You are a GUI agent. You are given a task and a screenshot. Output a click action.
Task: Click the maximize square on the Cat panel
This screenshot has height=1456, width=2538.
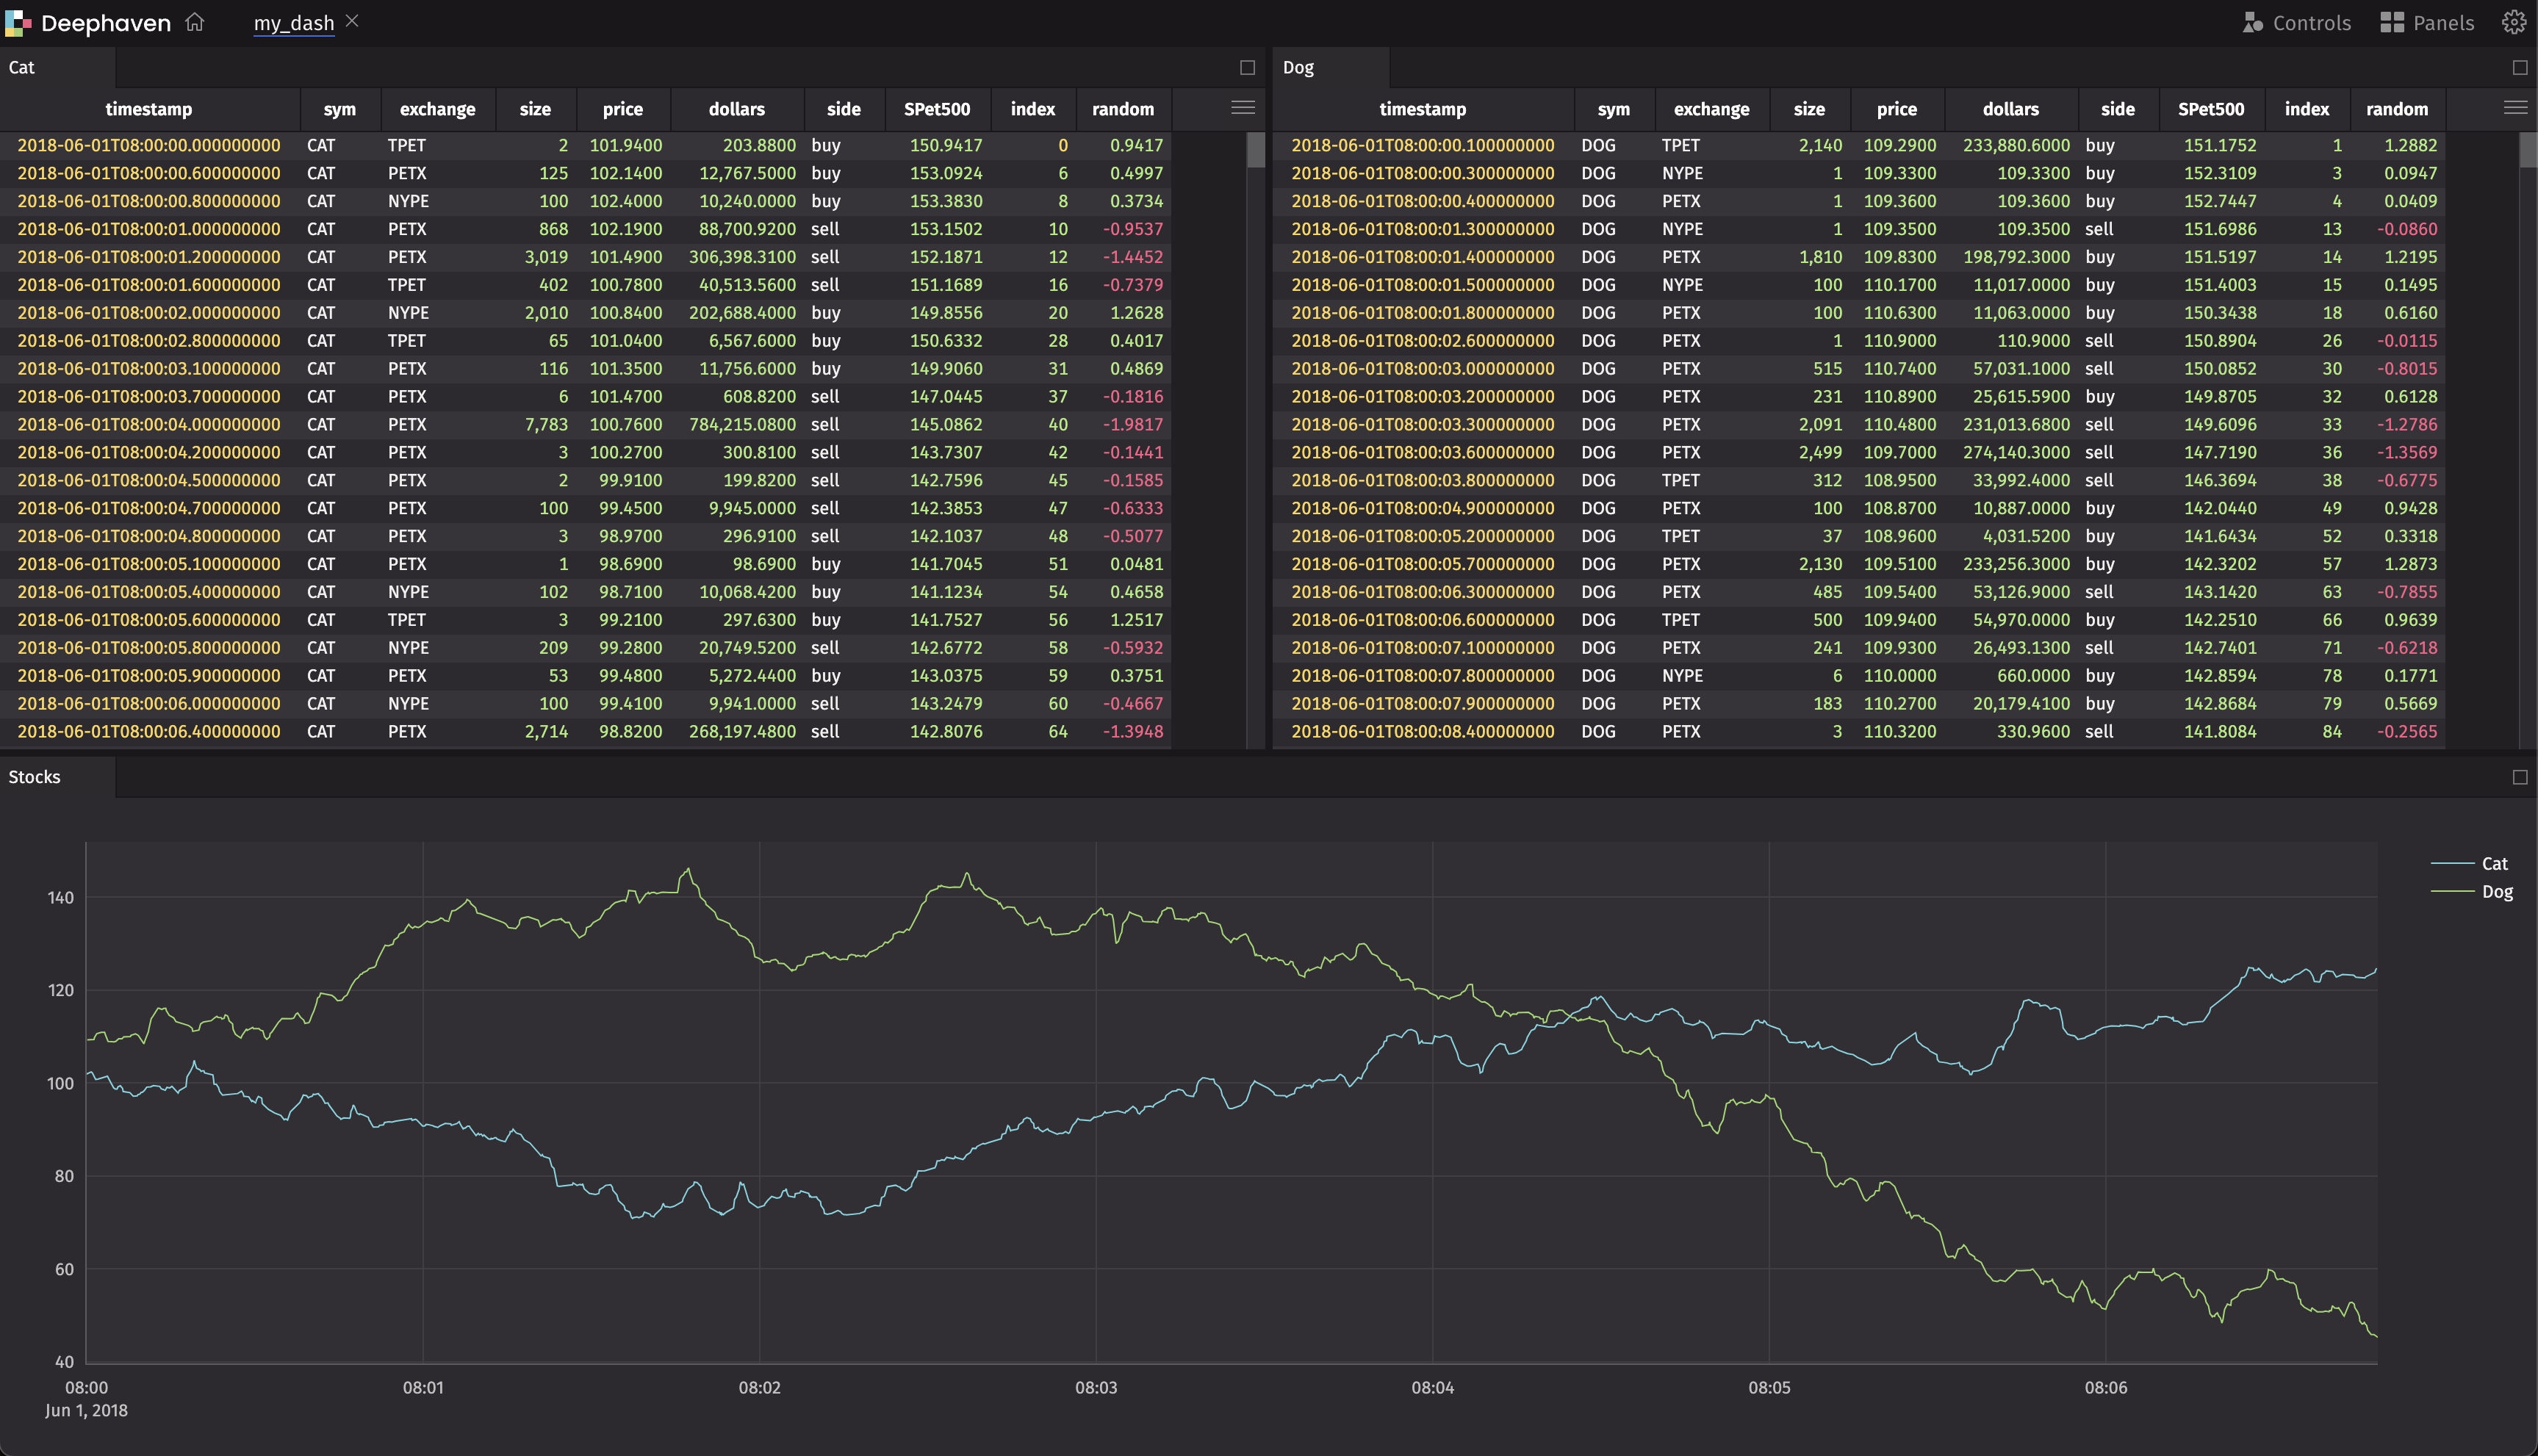point(1246,67)
